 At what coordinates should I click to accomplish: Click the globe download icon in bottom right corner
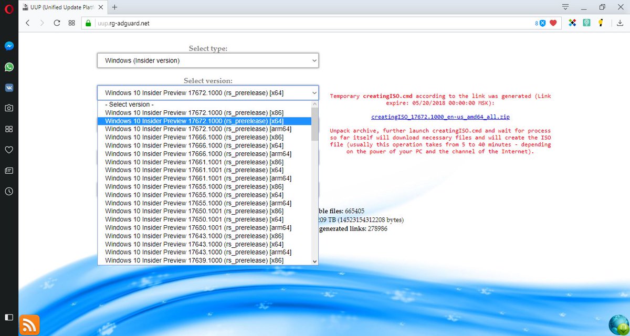619,324
